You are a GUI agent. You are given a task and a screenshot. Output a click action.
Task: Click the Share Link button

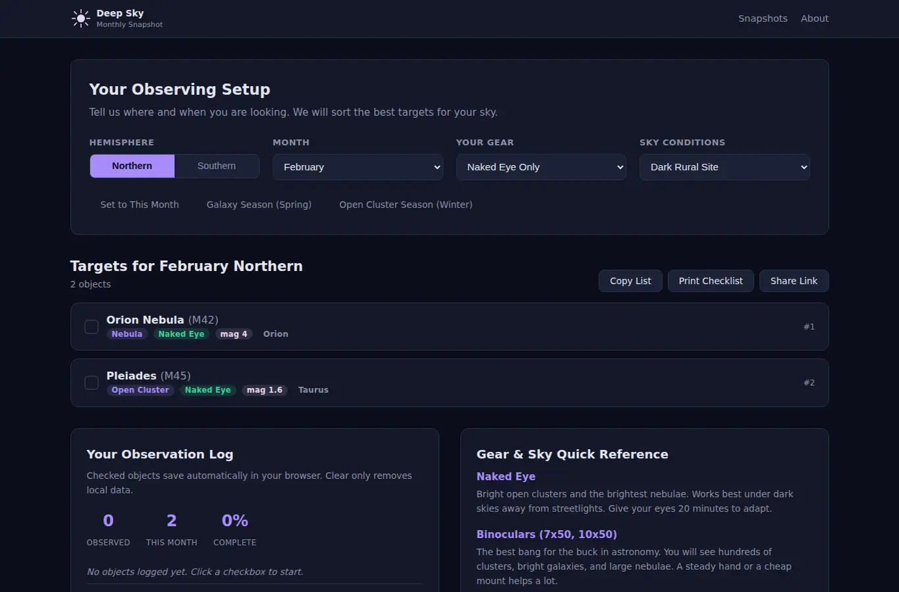(x=794, y=281)
